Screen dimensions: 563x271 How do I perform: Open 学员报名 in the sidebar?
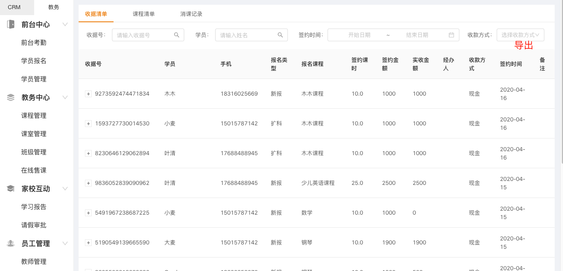click(34, 61)
